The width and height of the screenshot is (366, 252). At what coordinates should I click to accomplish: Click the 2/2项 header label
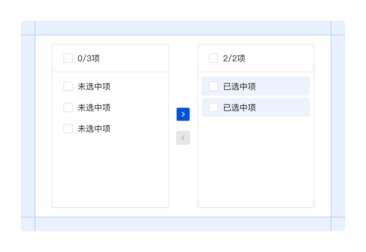pos(233,58)
